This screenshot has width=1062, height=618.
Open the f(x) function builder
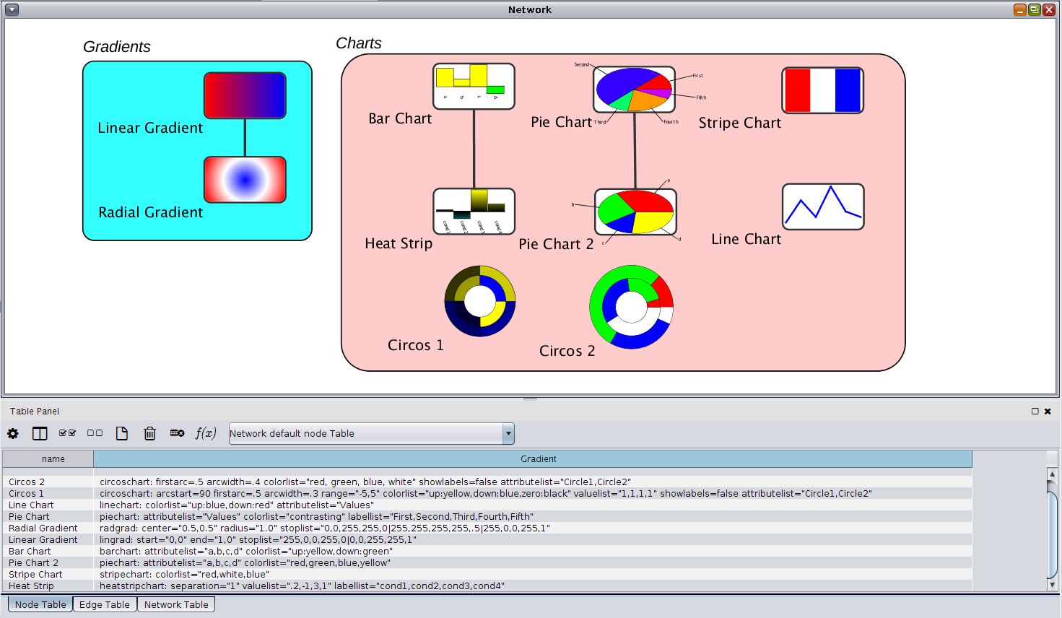coord(206,433)
